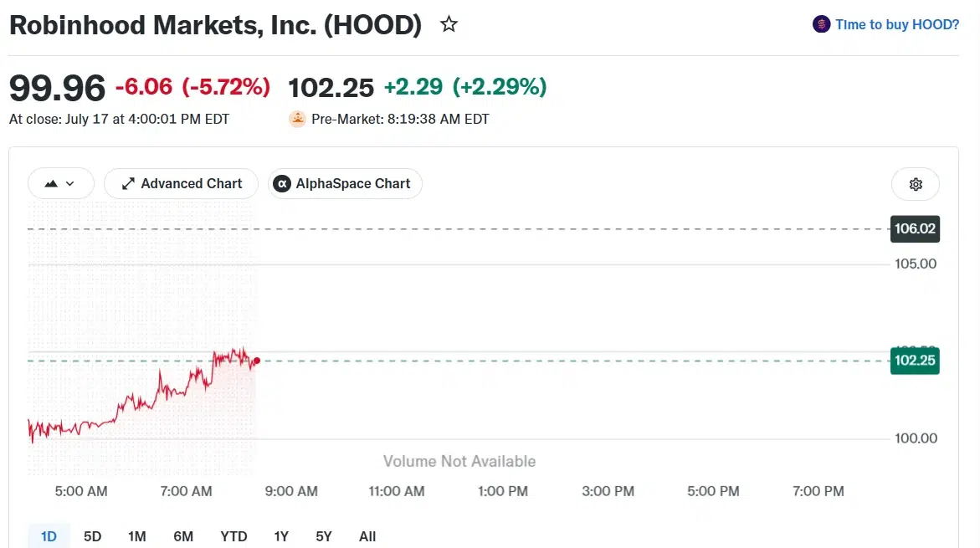Screen dimensions: 980x548
Task: Add HOOD to watchlist with star icon
Action: point(449,24)
